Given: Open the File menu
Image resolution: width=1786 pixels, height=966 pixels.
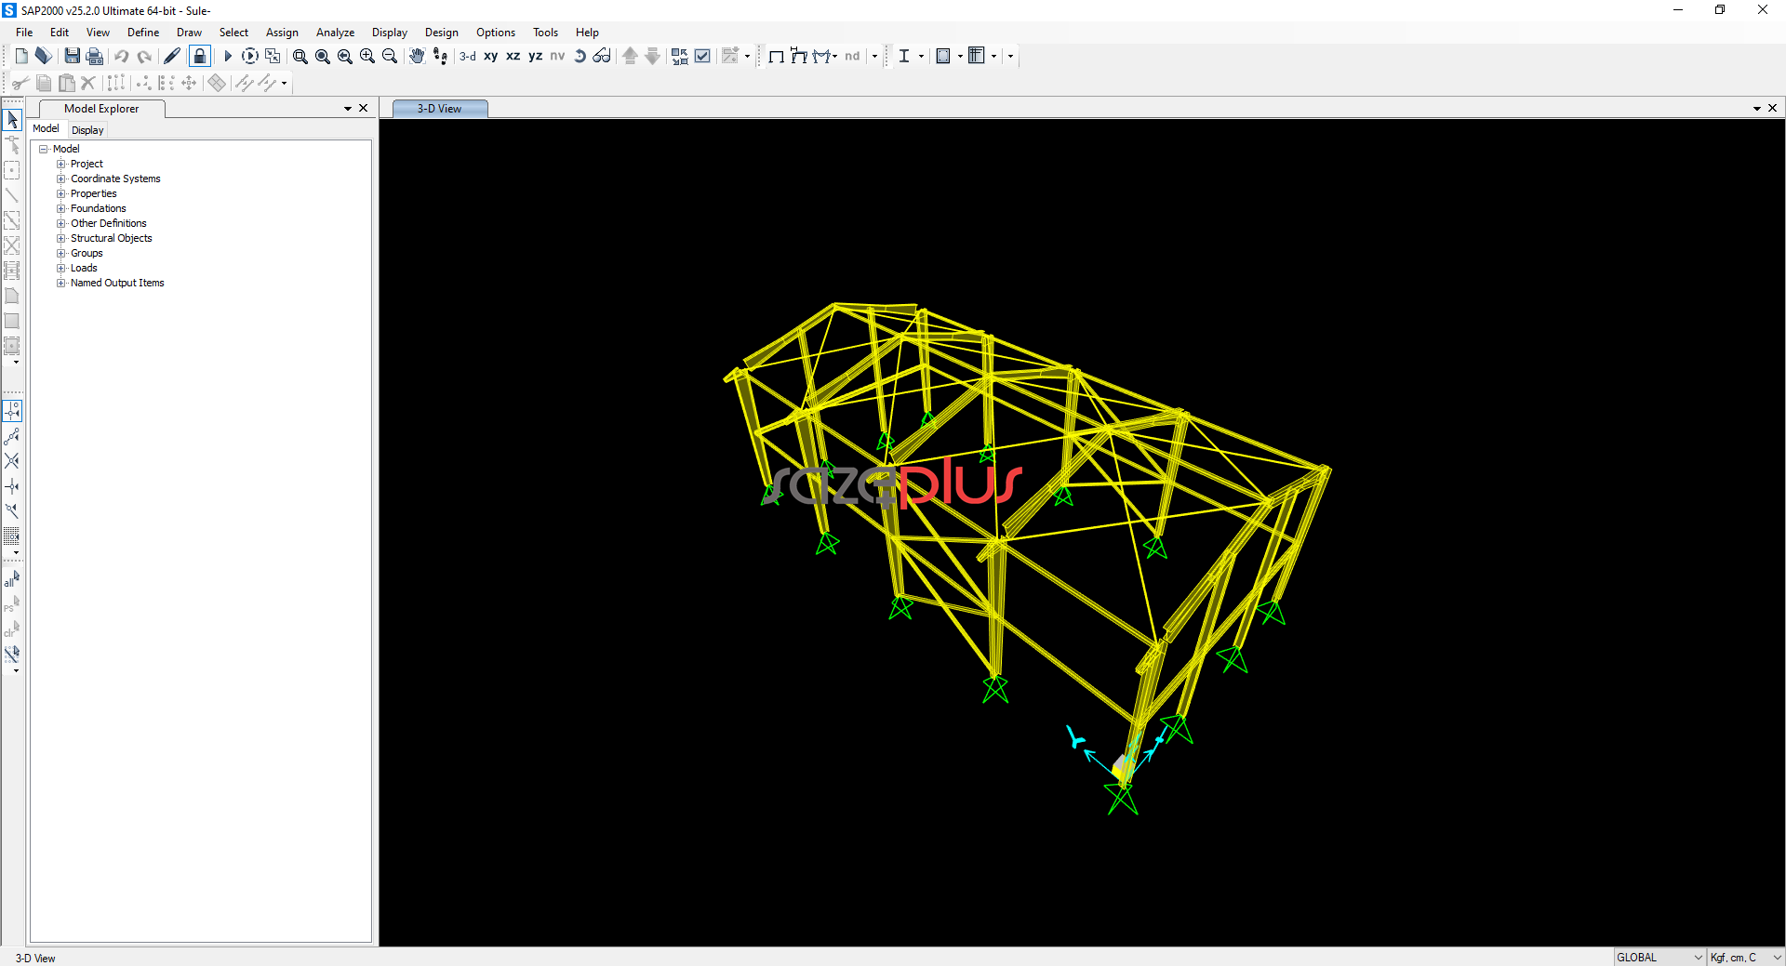Looking at the screenshot, I should click(24, 32).
